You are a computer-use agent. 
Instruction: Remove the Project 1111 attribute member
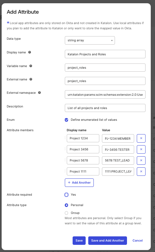[x=141, y=172]
